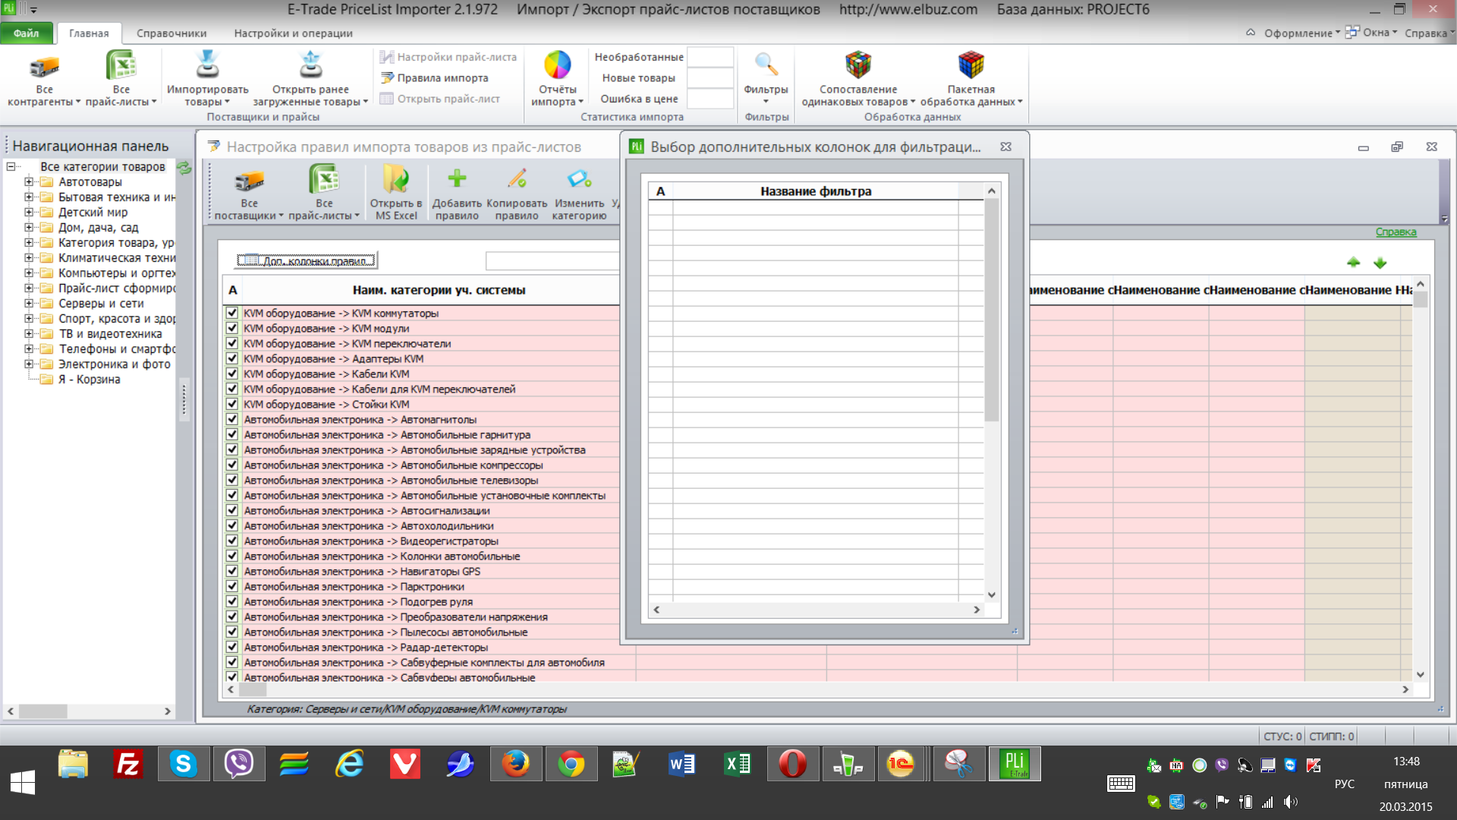Viewport: 1457px width, 820px height.
Task: Open FileZilla from the taskbar
Action: [128, 764]
